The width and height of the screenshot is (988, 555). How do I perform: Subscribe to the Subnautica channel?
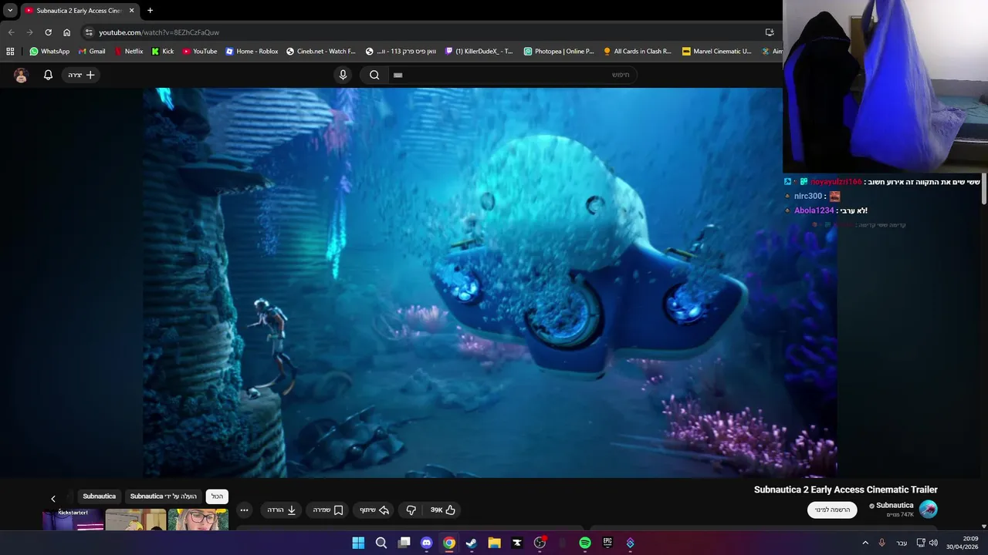(832, 510)
